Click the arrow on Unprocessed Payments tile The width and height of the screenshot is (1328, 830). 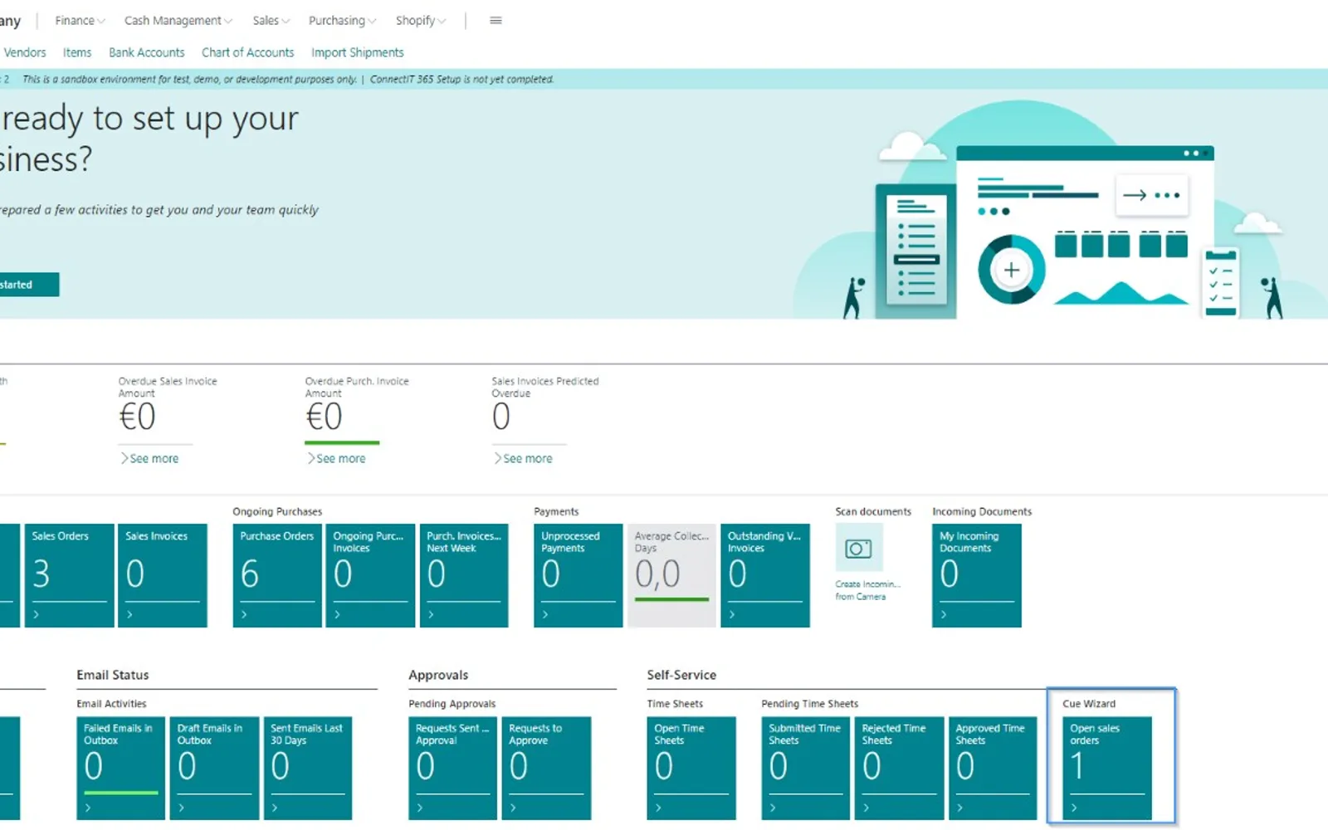545,614
